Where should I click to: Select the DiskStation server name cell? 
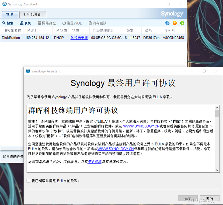(11, 38)
